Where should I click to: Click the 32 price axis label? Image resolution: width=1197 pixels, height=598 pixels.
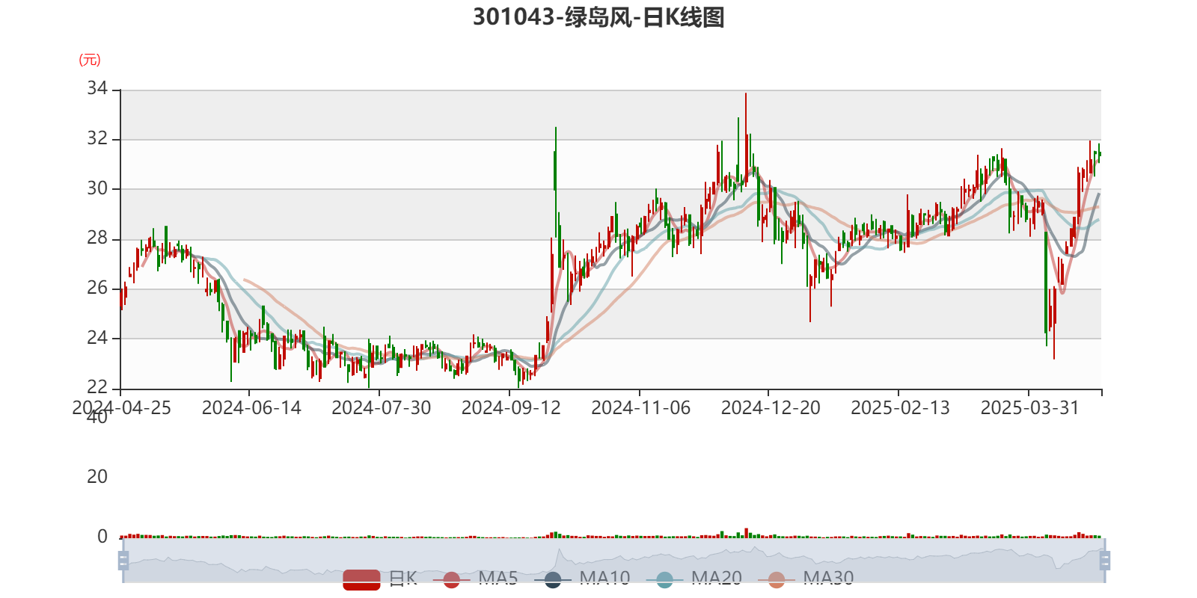tap(97, 139)
